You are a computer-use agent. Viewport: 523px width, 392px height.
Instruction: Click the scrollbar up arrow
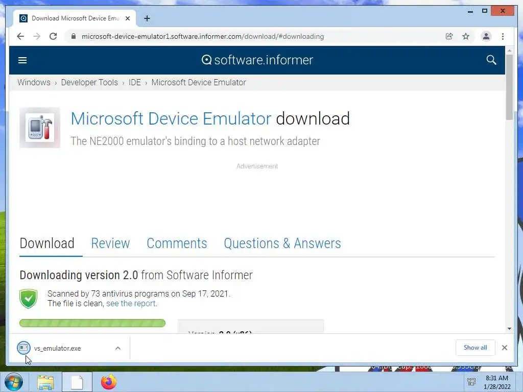[509, 51]
